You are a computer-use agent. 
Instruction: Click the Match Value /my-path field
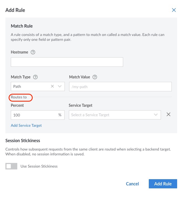[120, 87]
